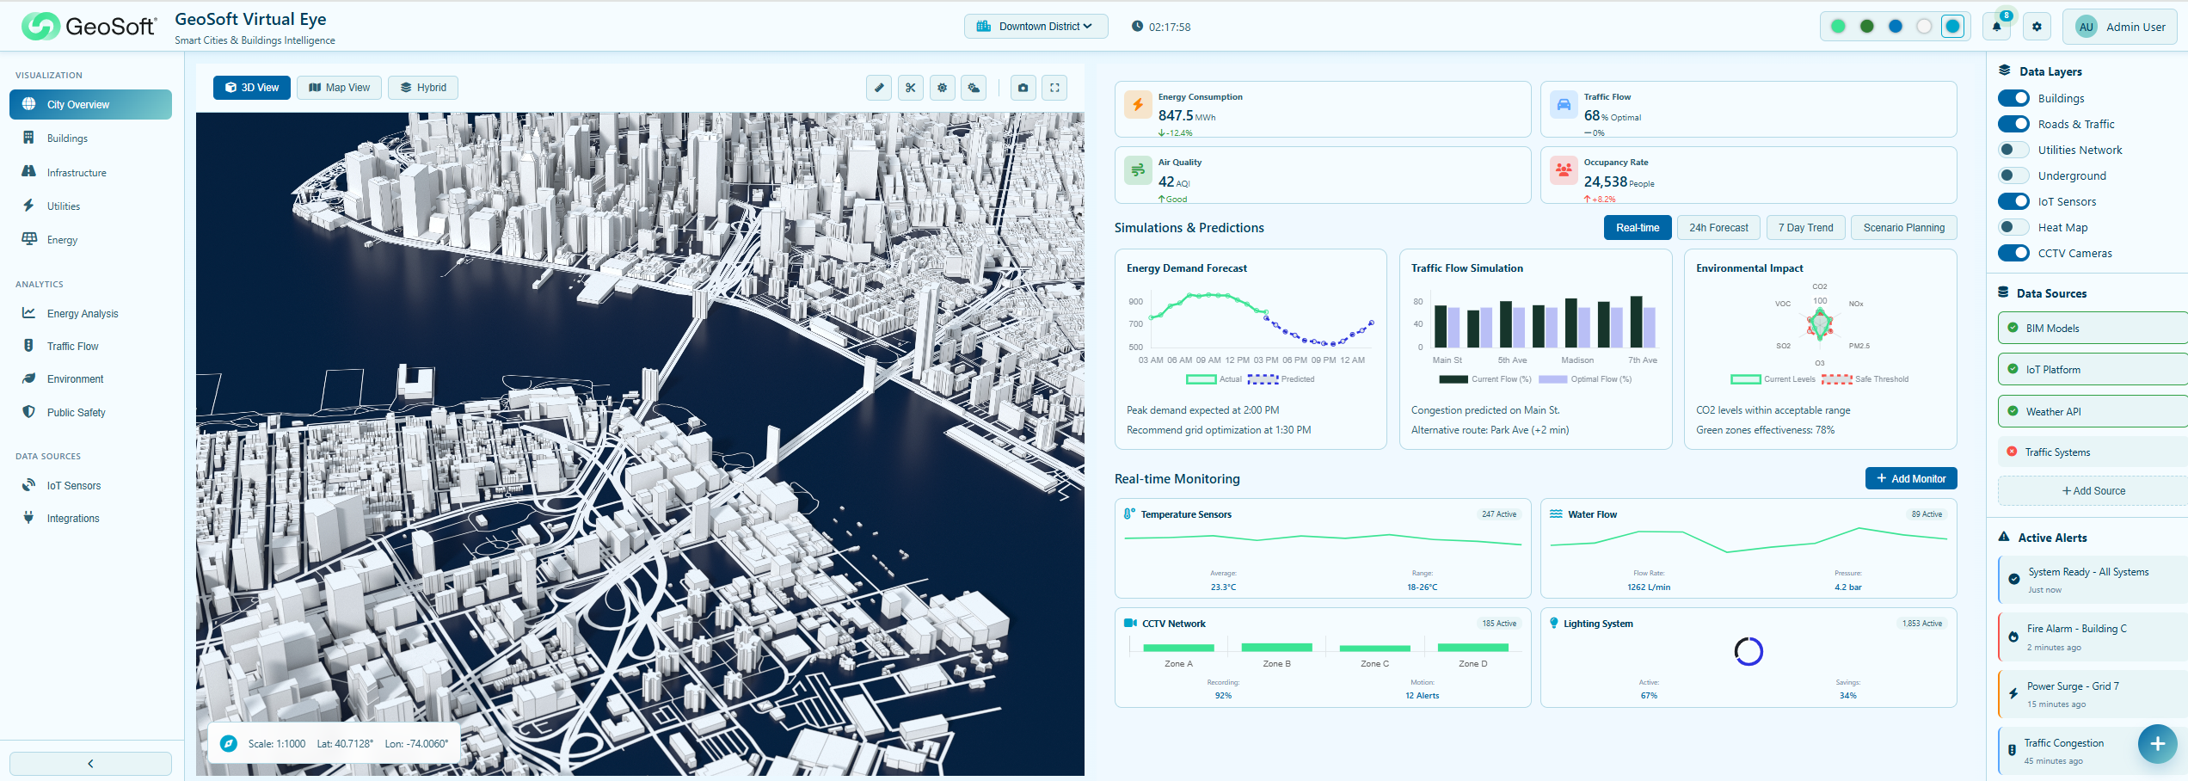
Task: Open the Downtown District dropdown
Action: click(1036, 27)
